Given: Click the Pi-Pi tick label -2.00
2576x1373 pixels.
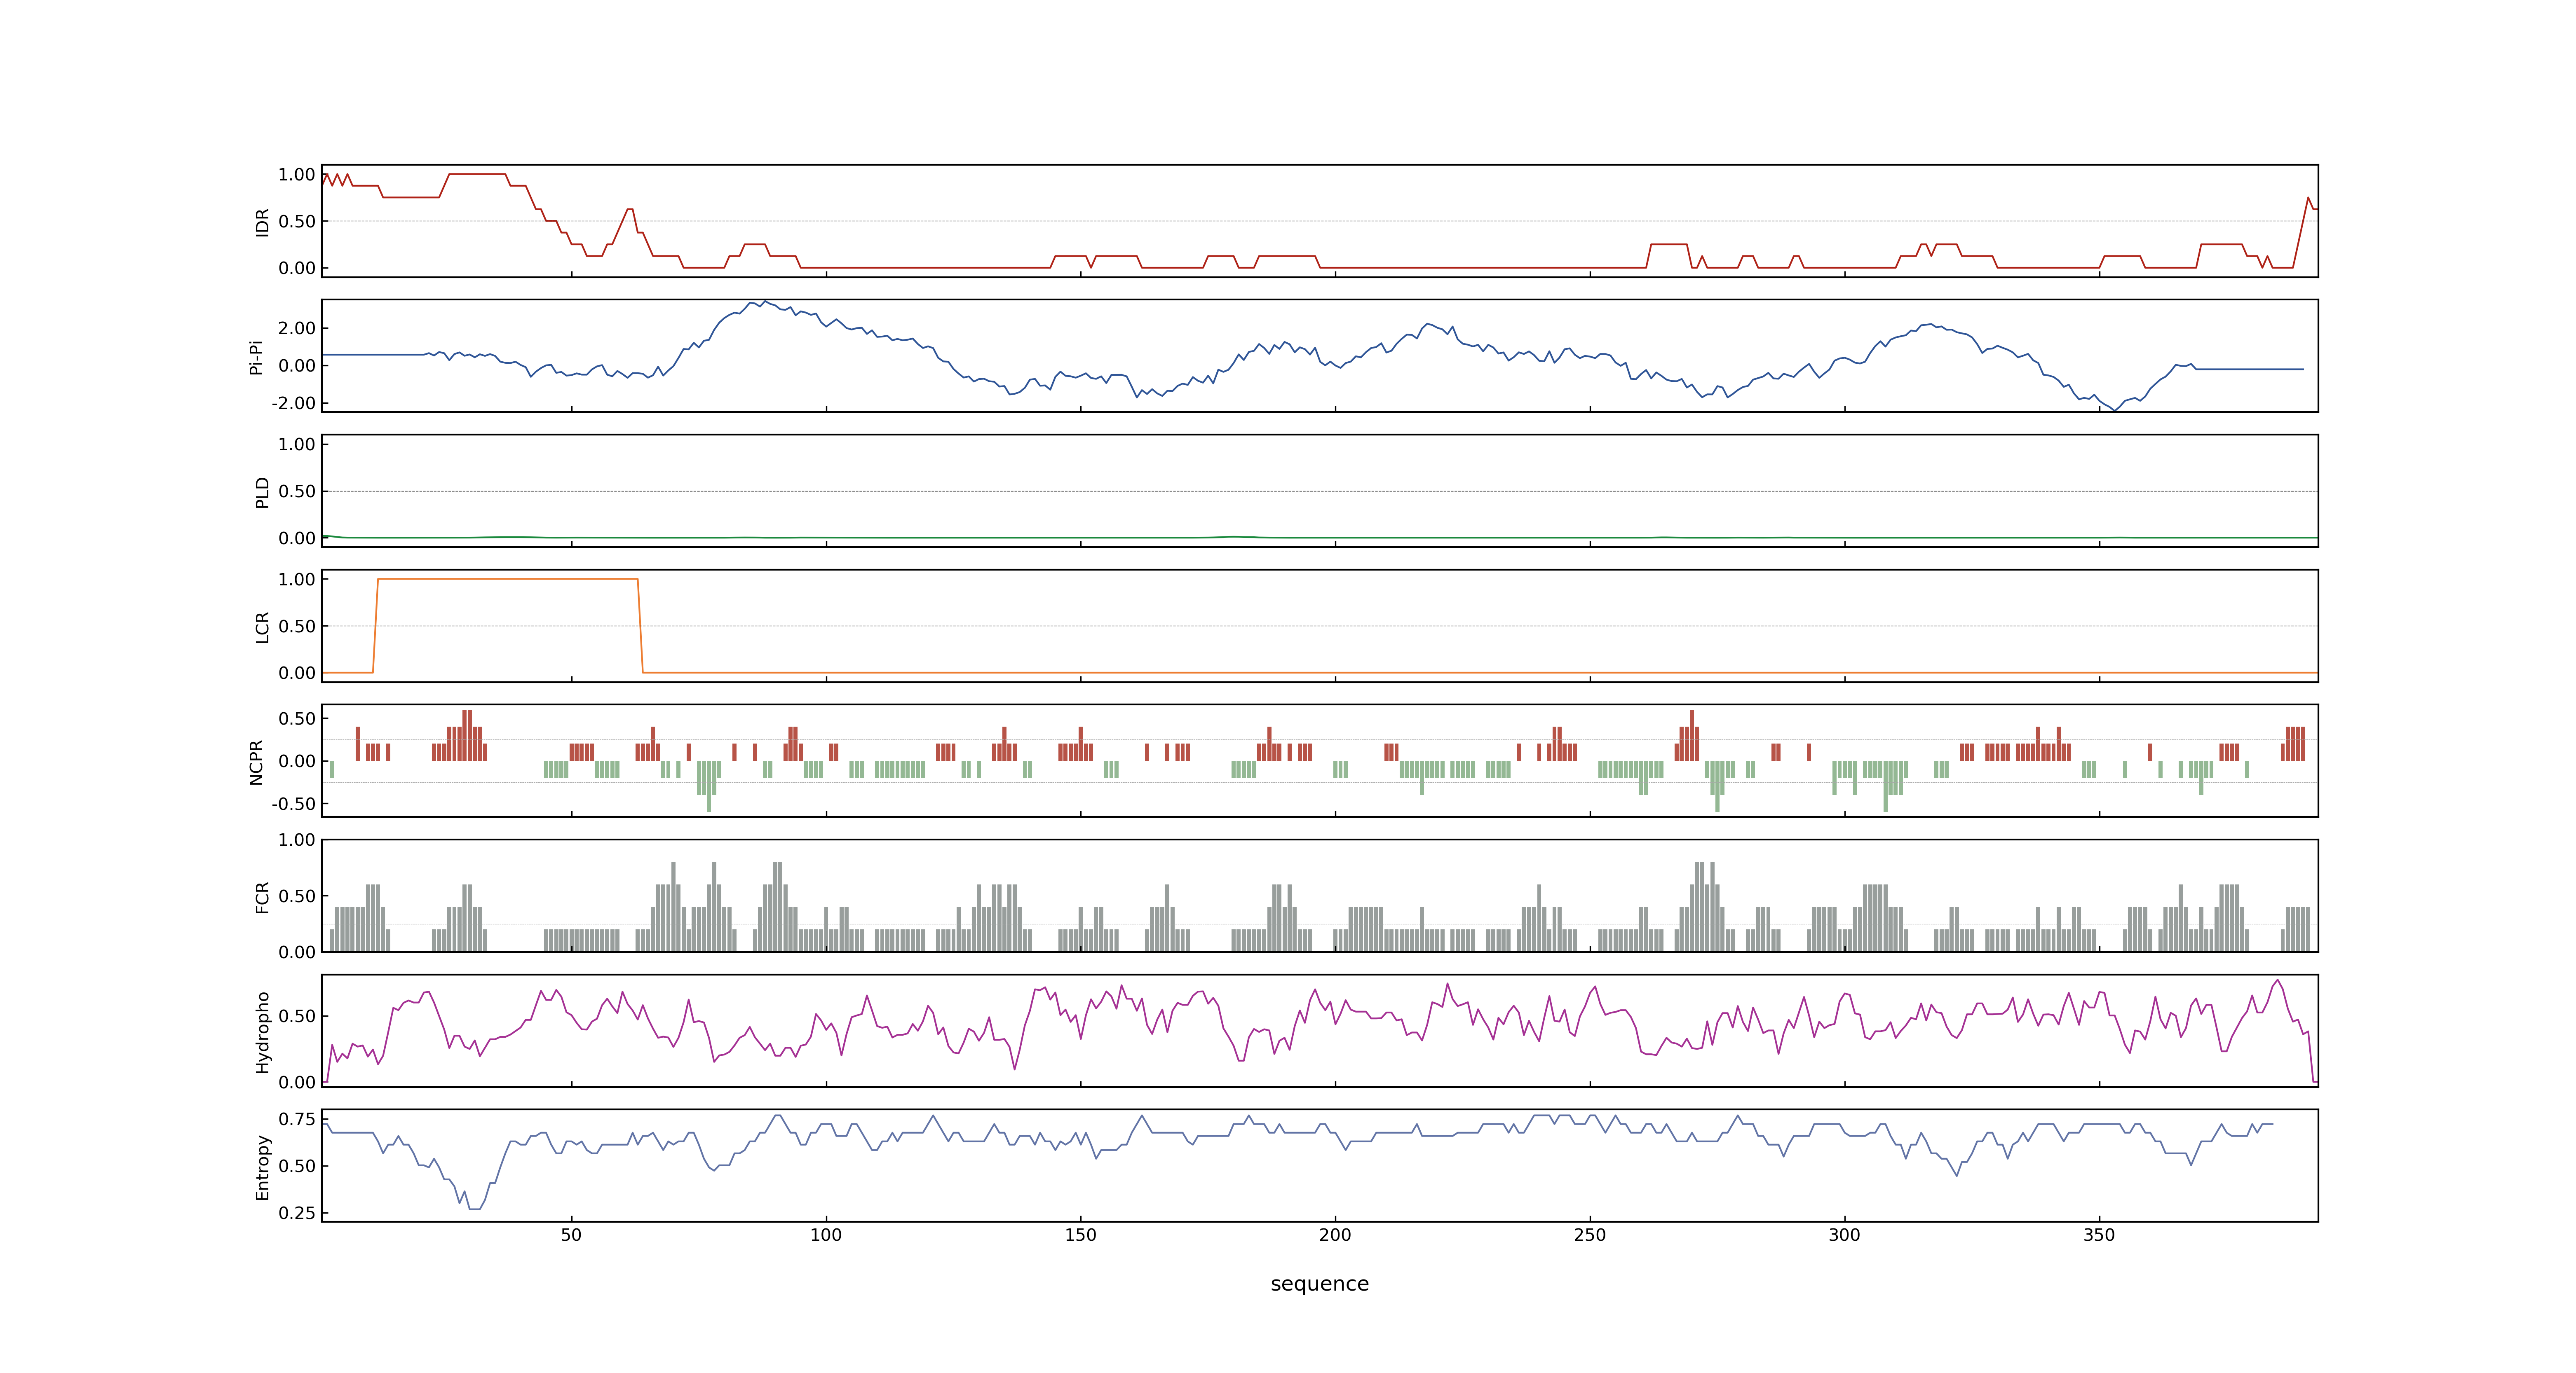Looking at the screenshot, I should 293,404.
